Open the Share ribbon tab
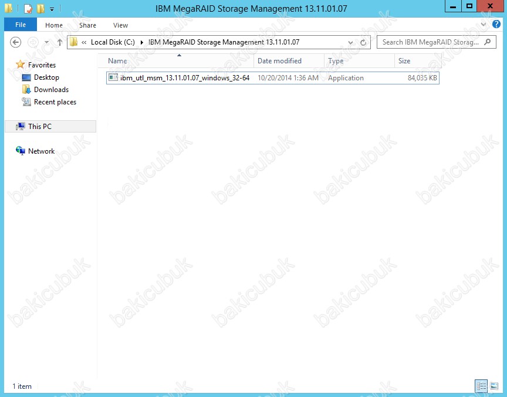 click(87, 25)
